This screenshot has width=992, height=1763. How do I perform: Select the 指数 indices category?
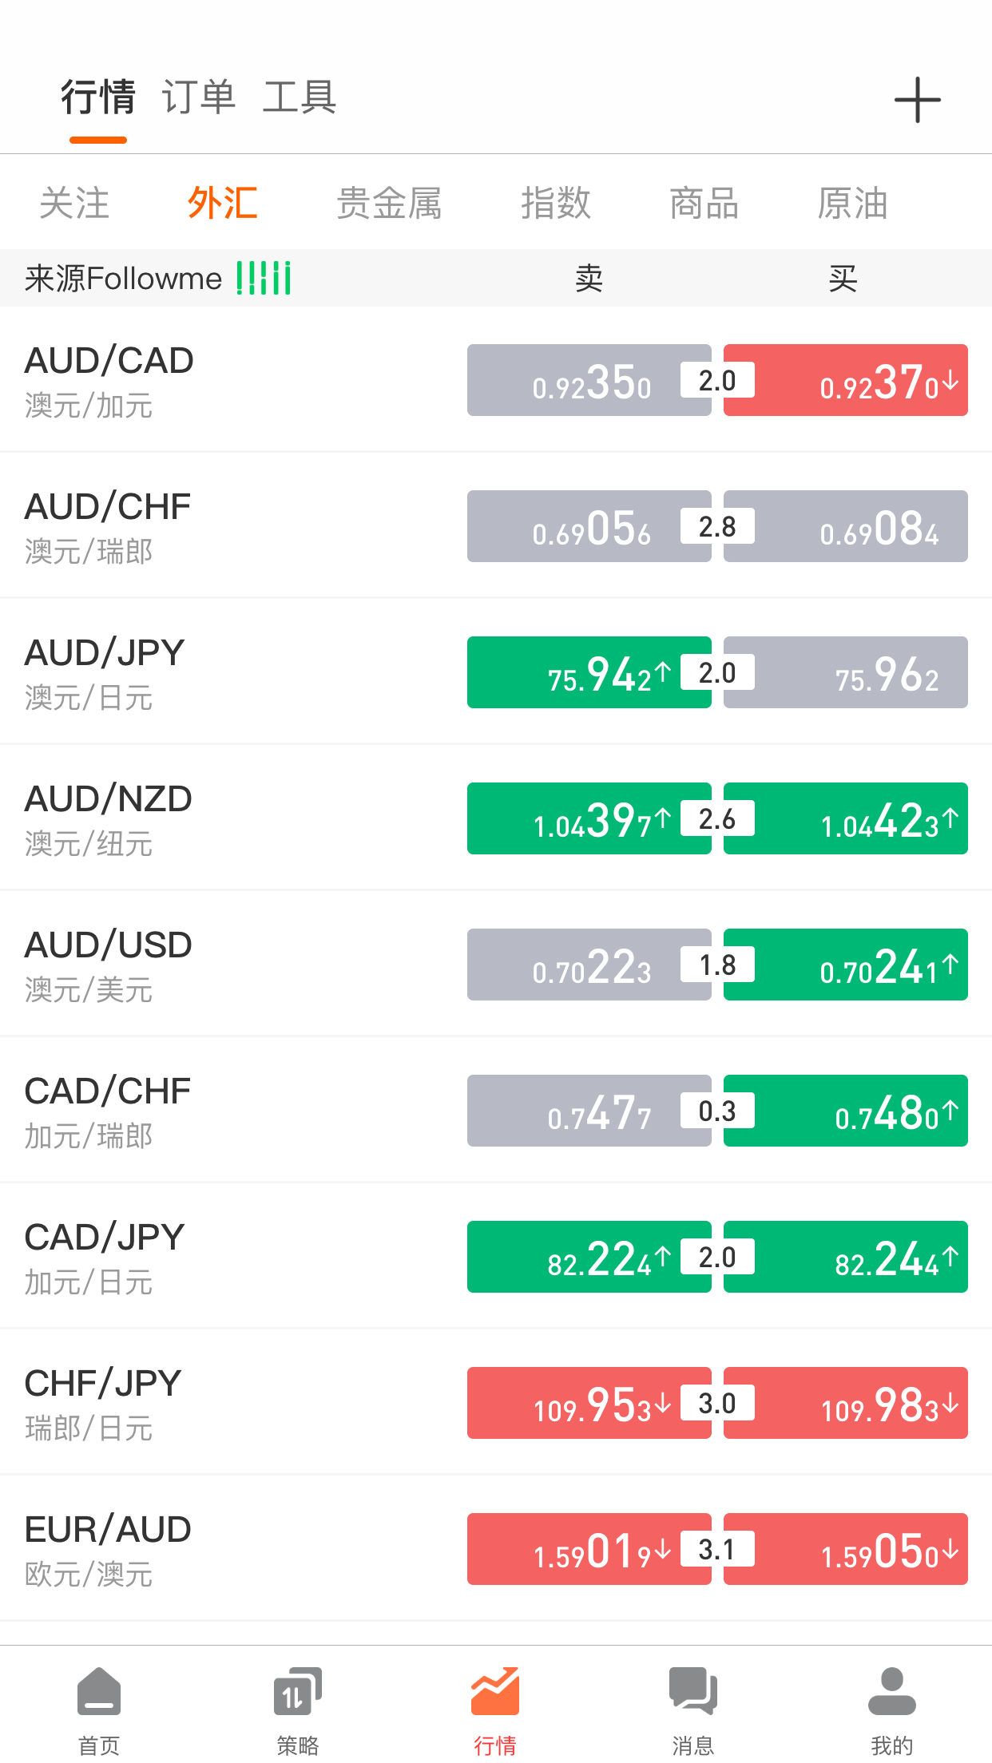556,203
